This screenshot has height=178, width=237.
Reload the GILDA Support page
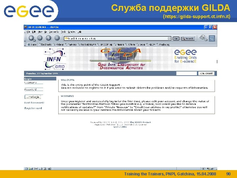48,38
